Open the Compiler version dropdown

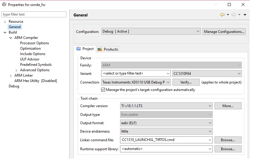point(166,106)
